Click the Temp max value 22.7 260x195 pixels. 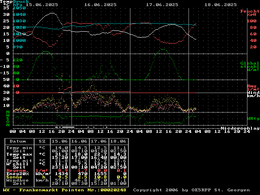[x=100, y=154]
